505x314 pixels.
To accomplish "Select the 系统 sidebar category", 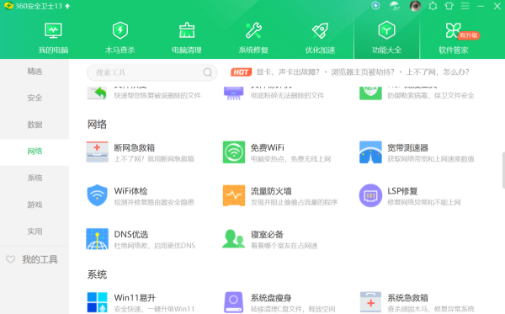I will 35,178.
